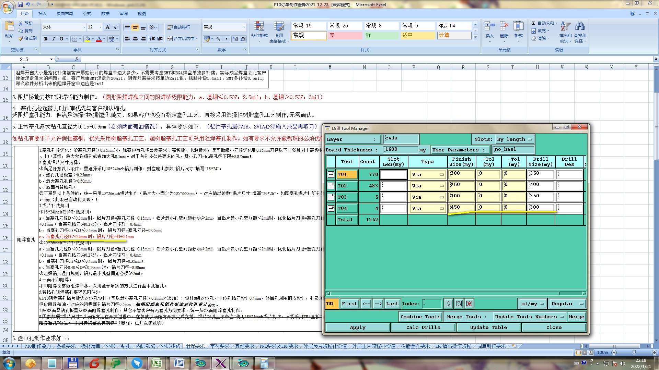Click the Index input field

coord(432,304)
